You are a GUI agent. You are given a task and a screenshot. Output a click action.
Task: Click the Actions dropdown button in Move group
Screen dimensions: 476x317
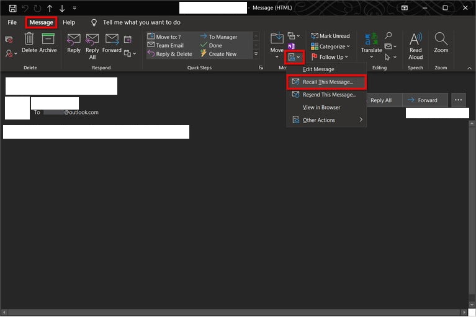tap(294, 57)
